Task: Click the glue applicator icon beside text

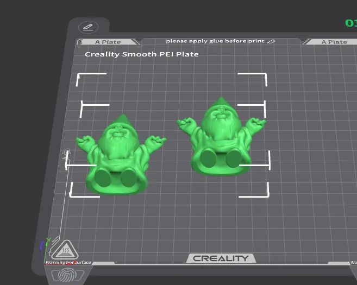Action: 271,41
